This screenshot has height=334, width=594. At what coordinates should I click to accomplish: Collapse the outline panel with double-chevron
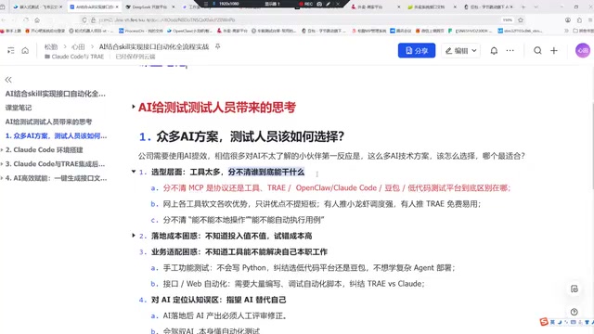click(8, 80)
